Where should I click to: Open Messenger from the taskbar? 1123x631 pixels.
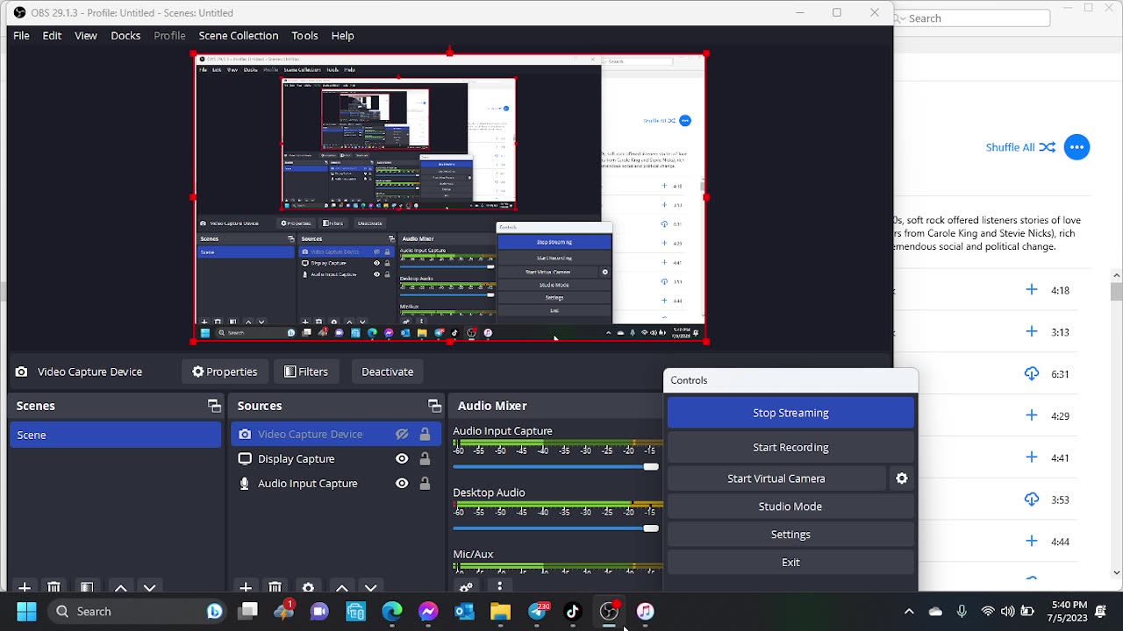tap(428, 612)
